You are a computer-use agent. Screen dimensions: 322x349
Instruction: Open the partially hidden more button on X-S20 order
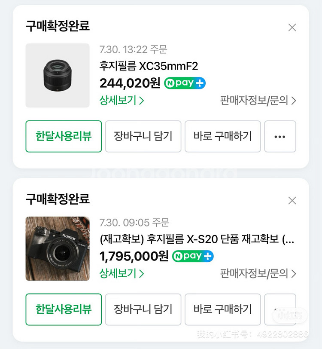(280, 309)
